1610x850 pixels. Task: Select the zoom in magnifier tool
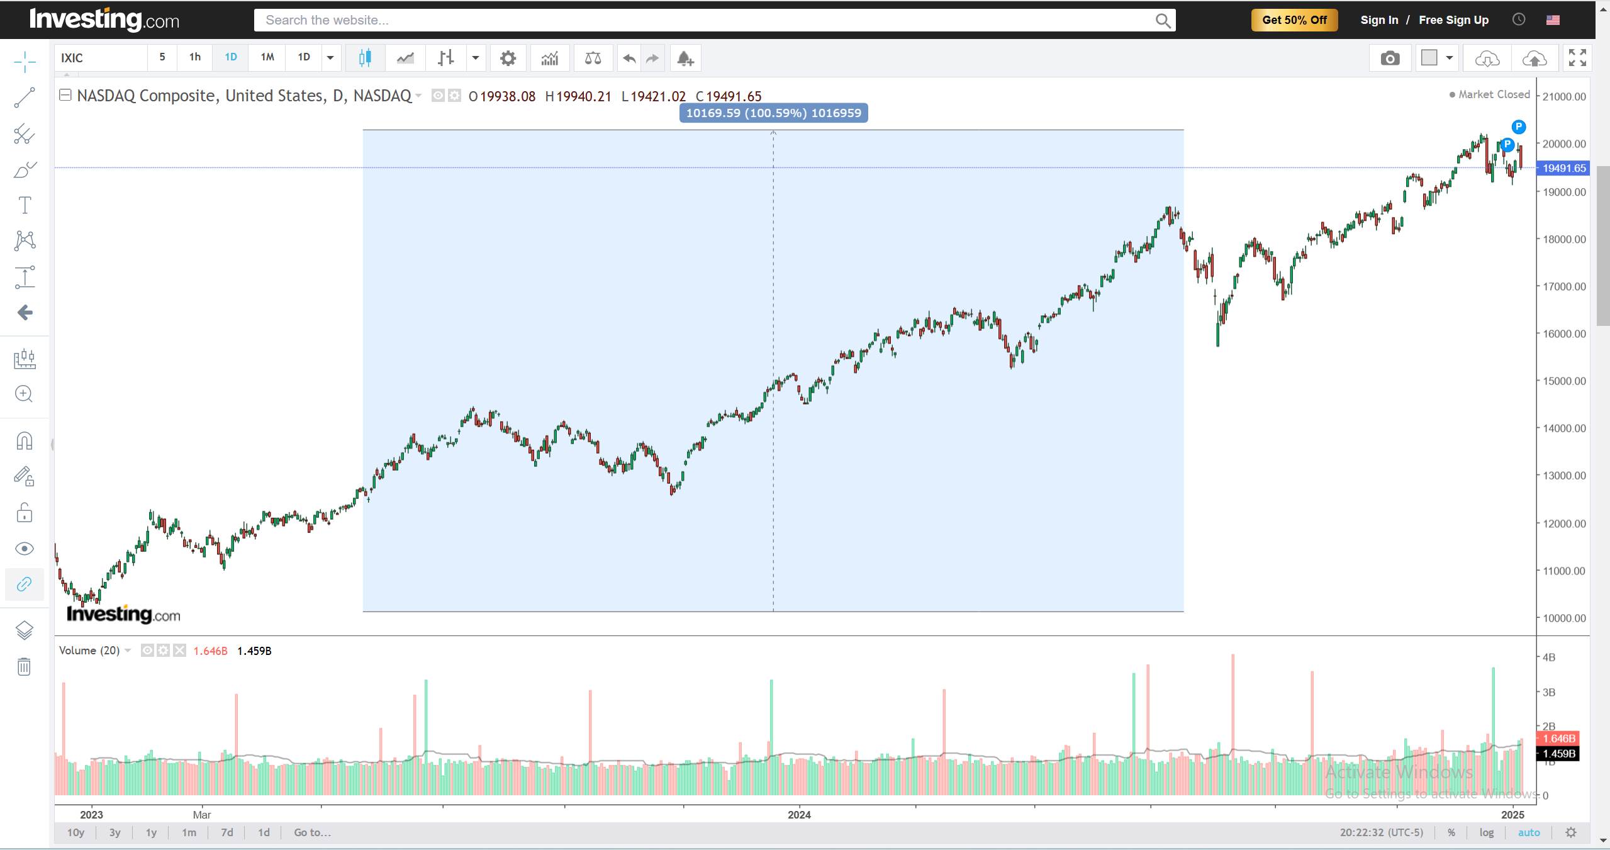[x=24, y=394]
